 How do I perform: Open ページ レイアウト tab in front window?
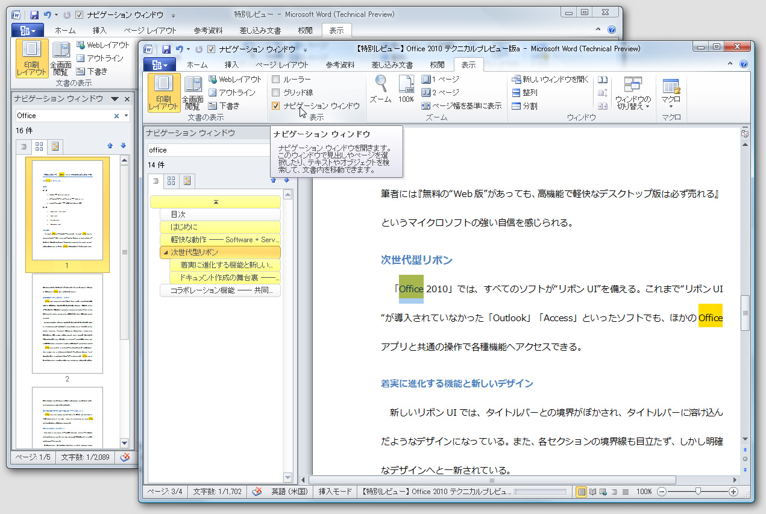(282, 64)
